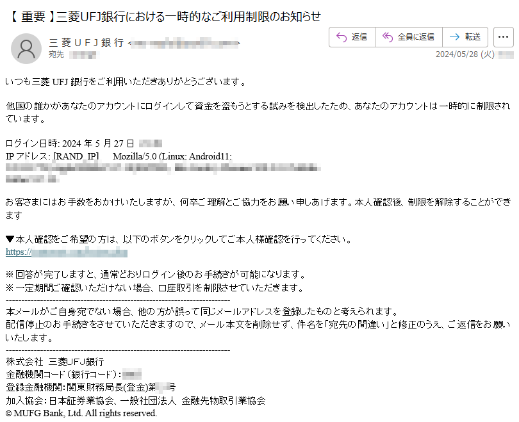Click the greeting line いつも三菱UFJ銀行をご利用
Screen dimensions: 519x422
tap(126, 81)
